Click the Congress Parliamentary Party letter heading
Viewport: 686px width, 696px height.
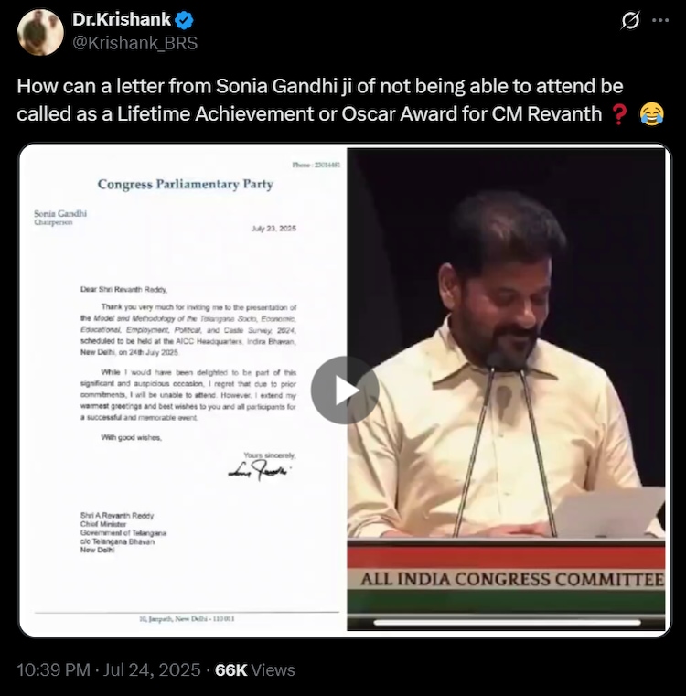pyautogui.click(x=185, y=184)
